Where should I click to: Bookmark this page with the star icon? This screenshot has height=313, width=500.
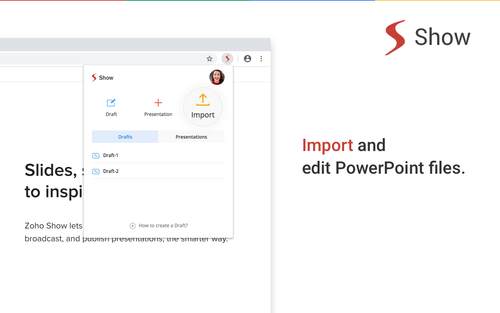pyautogui.click(x=209, y=59)
